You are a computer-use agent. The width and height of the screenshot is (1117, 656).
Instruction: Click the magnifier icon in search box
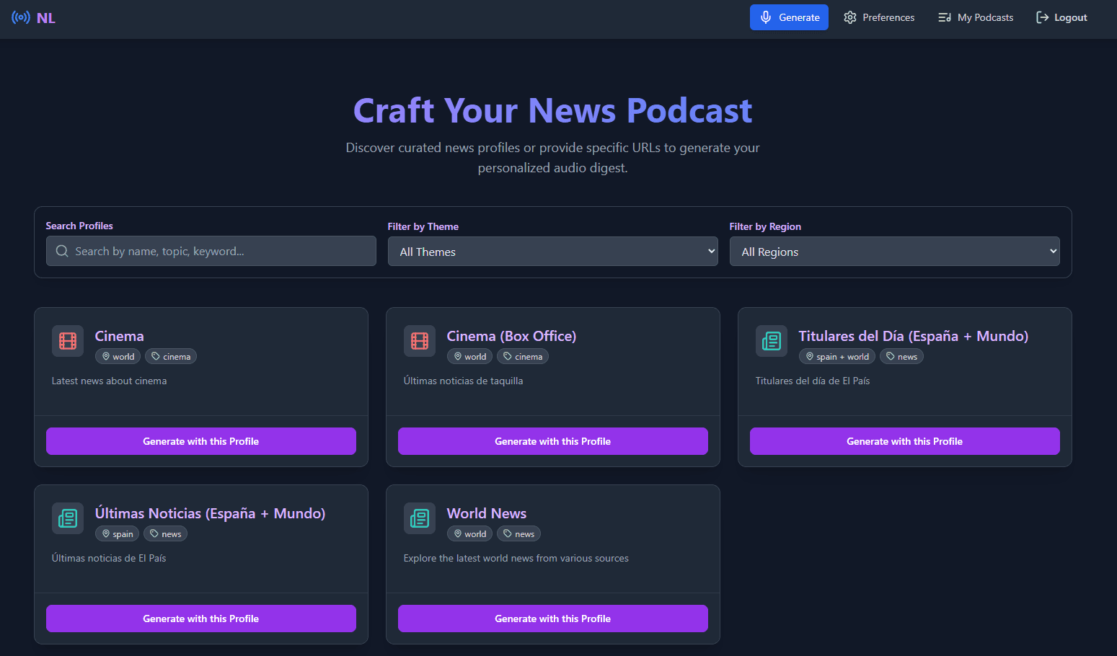point(62,252)
